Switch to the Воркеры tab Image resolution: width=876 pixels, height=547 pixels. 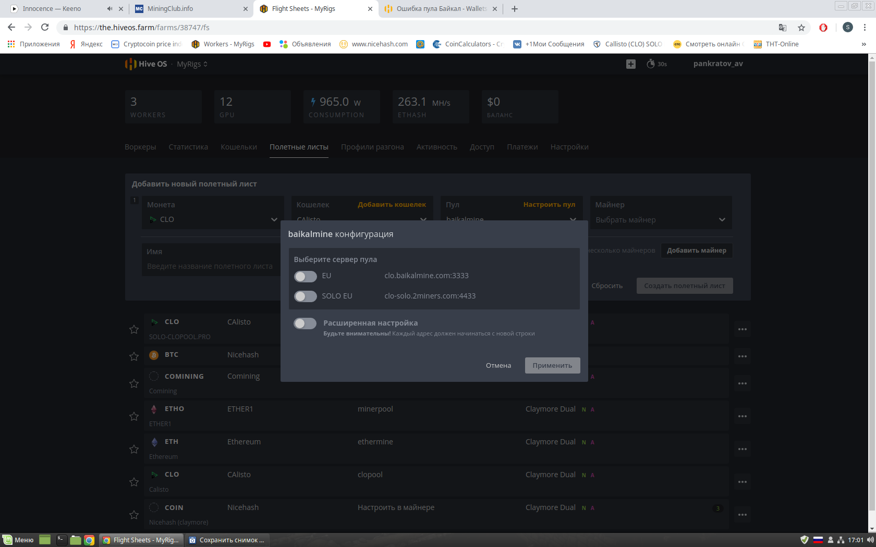pyautogui.click(x=140, y=147)
